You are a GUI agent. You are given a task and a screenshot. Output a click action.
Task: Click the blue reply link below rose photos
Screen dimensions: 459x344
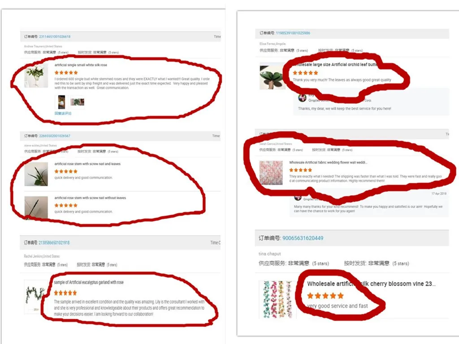coord(63,113)
